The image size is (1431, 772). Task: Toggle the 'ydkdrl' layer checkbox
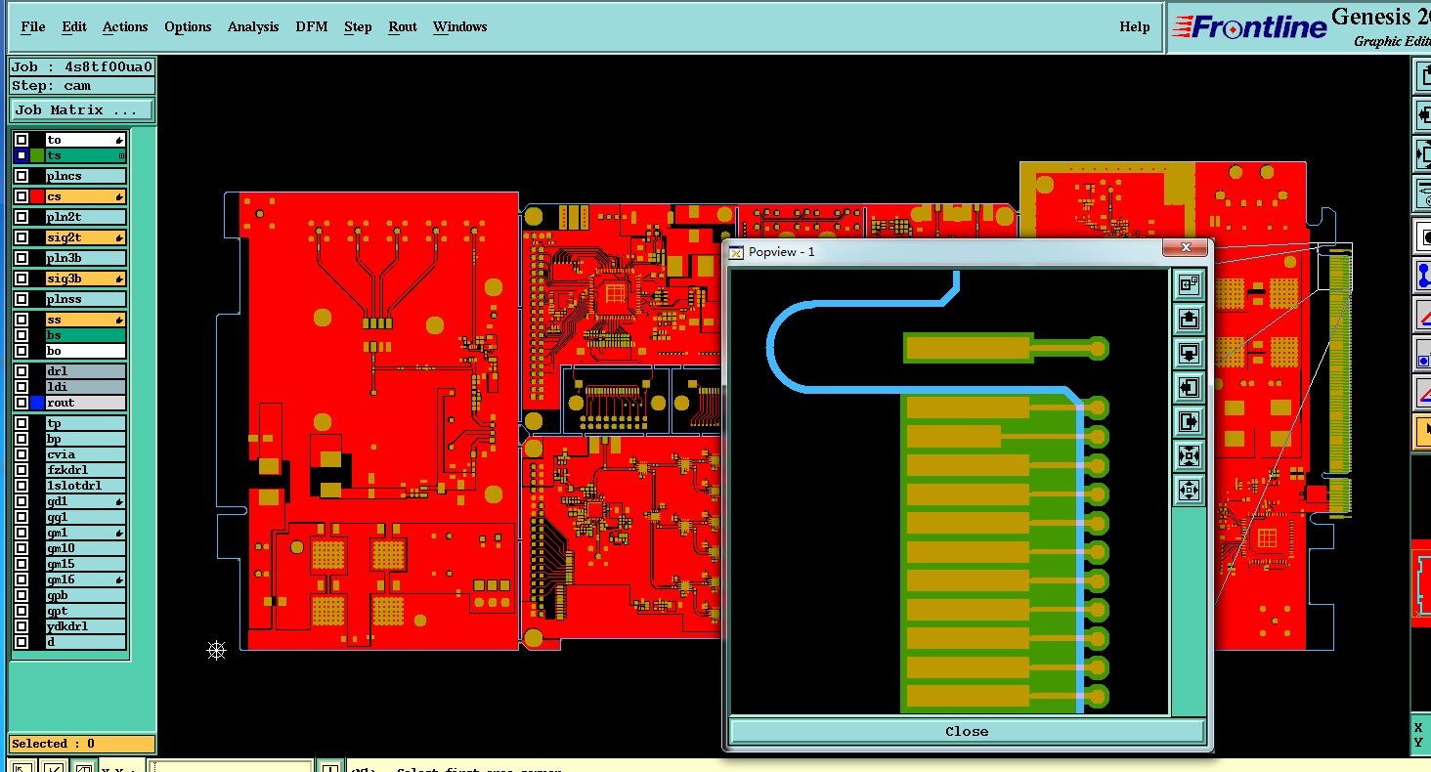[22, 626]
